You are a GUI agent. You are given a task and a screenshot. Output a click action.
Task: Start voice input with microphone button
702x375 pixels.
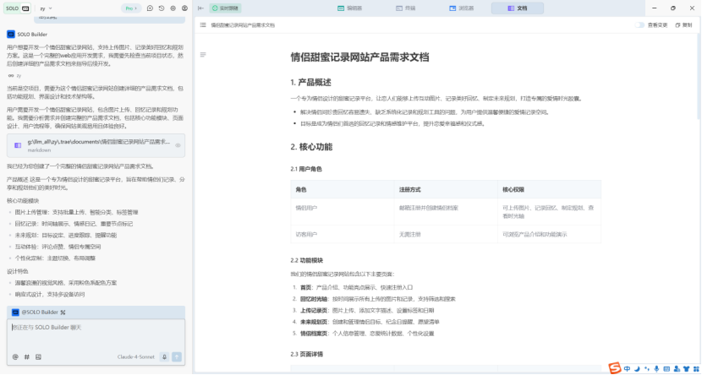[164, 356]
